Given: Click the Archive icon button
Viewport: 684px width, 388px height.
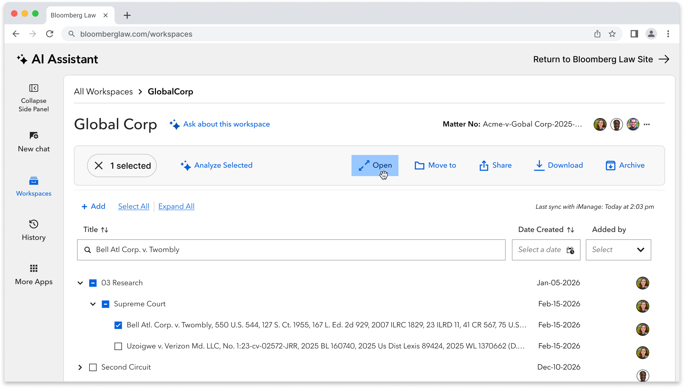Looking at the screenshot, I should (610, 166).
